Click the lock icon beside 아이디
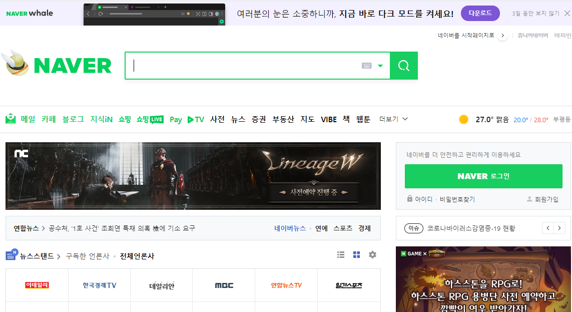This screenshot has width=572, height=312. pyautogui.click(x=410, y=198)
